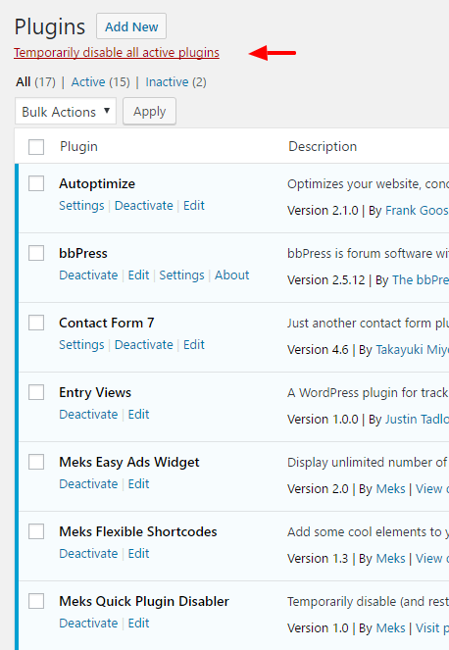This screenshot has height=650, width=449.
Task: Show the Inactive plugins filter
Action: tap(175, 82)
